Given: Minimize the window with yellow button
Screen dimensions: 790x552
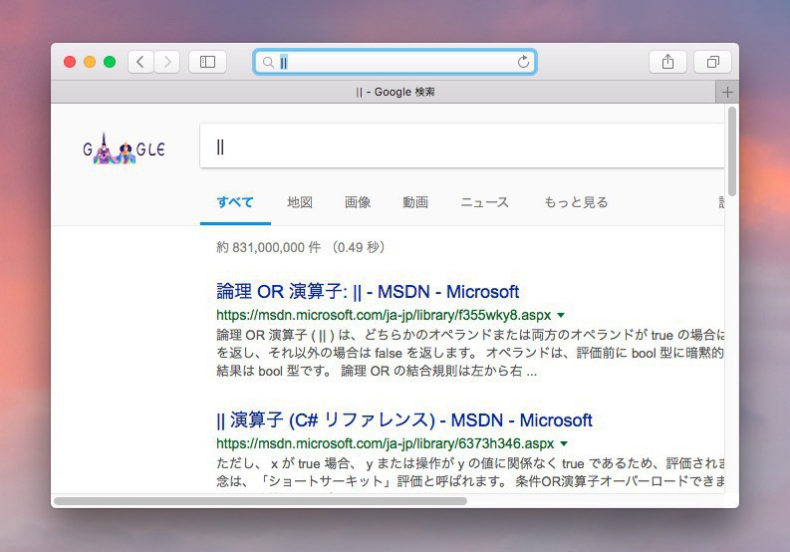Looking at the screenshot, I should click(x=90, y=62).
